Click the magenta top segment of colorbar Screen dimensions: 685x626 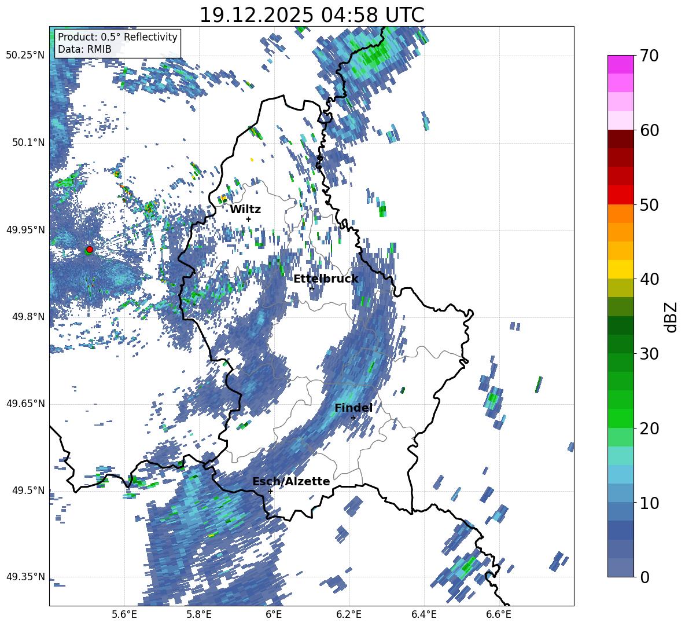pyautogui.click(x=620, y=64)
